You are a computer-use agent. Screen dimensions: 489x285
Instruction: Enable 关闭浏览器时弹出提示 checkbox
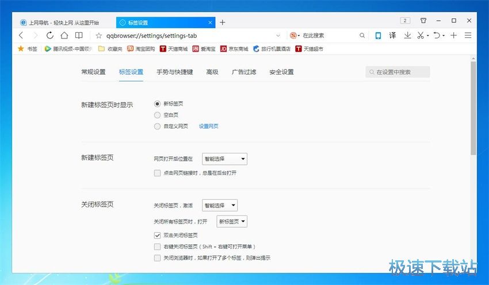[158, 257]
